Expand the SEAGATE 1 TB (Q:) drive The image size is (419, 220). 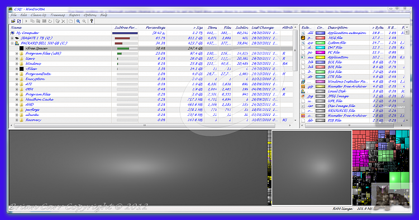pos(12,38)
